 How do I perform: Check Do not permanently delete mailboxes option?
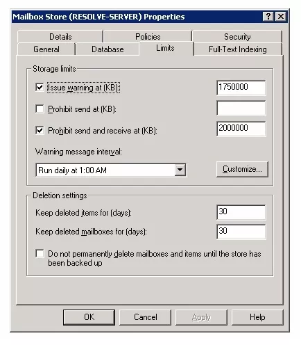pos(40,253)
